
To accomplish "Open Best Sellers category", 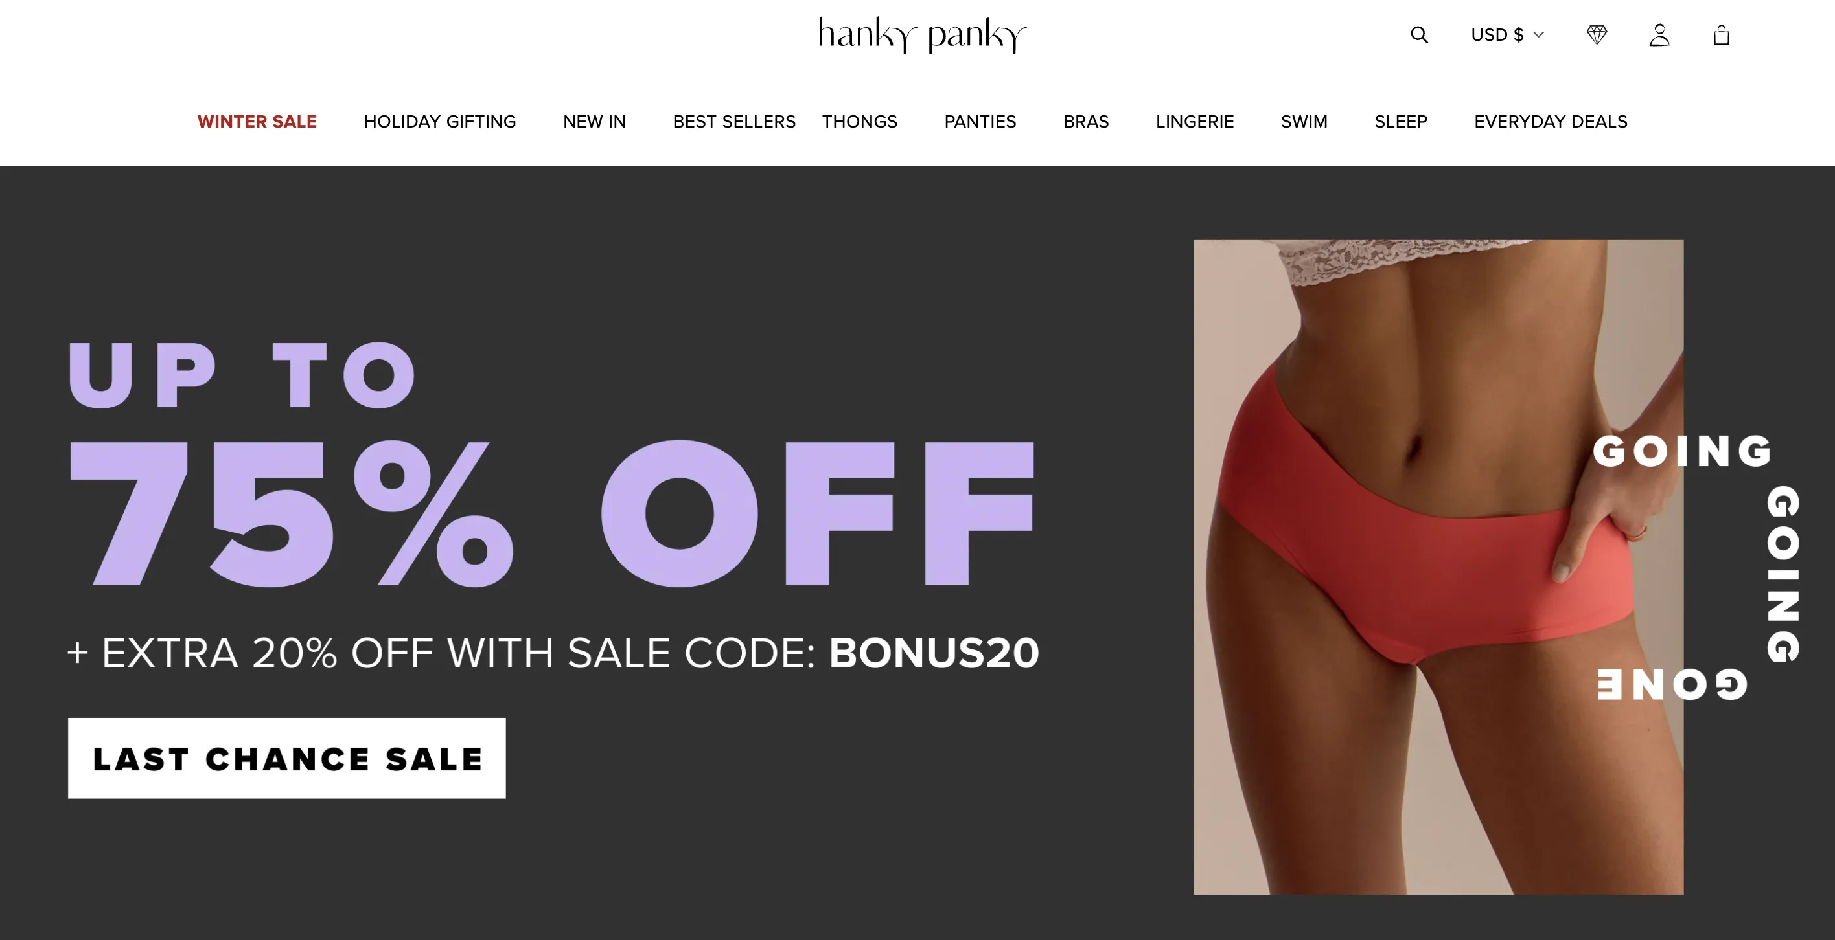I will tap(733, 122).
